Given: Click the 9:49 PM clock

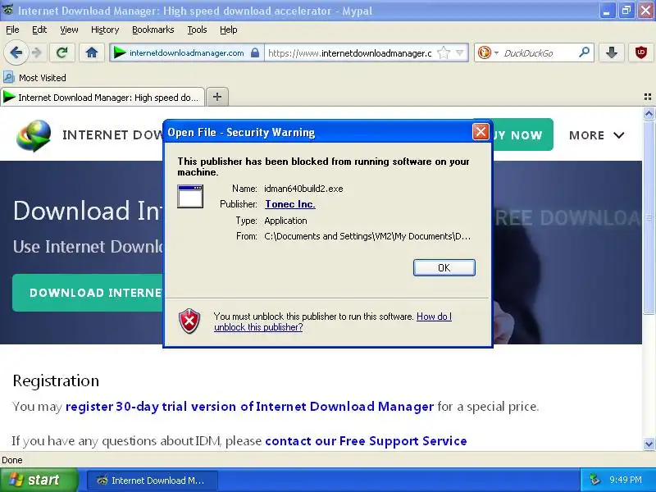Looking at the screenshot, I should 626,480.
